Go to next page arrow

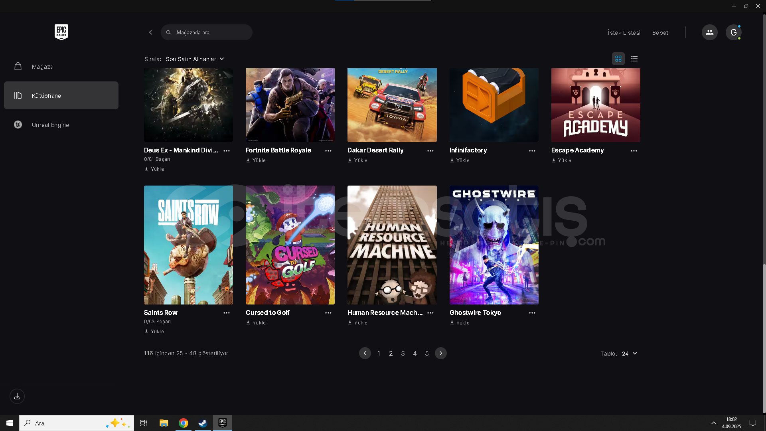tap(441, 353)
